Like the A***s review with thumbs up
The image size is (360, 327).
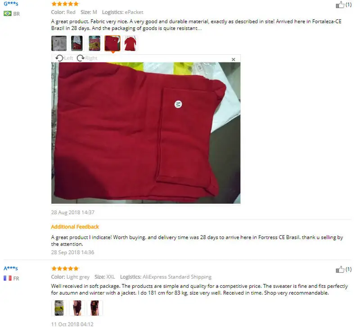pyautogui.click(x=340, y=269)
